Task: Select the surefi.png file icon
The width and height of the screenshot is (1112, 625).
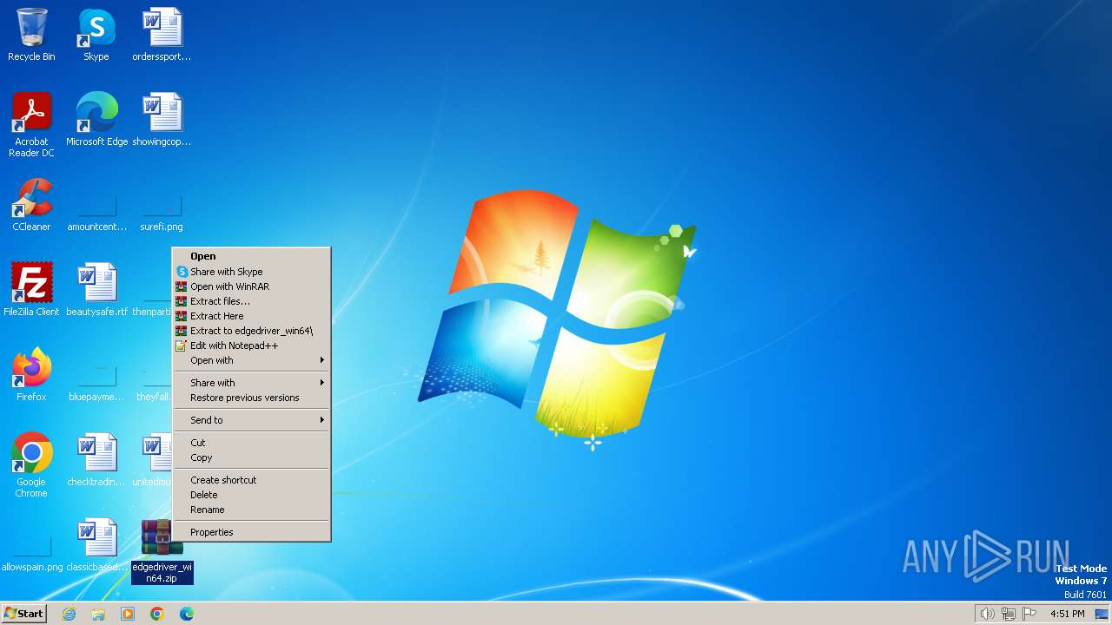Action: tap(162, 214)
